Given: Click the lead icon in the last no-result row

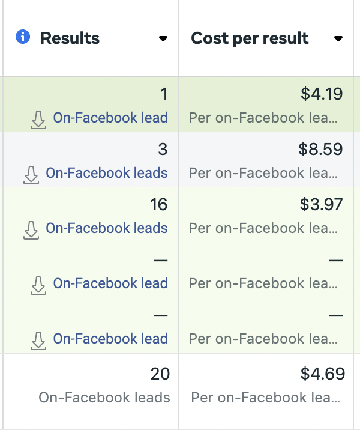Looking at the screenshot, I should [38, 341].
